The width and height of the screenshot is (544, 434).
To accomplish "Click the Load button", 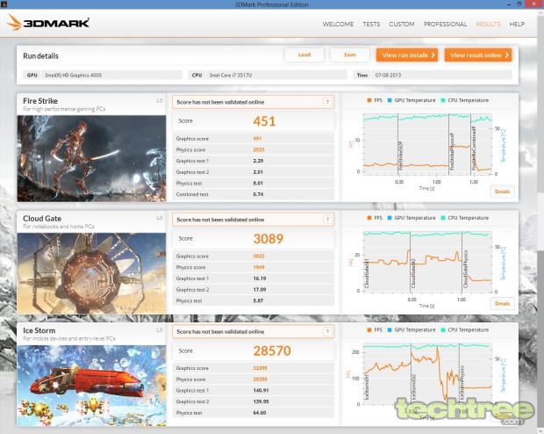I will pos(304,54).
